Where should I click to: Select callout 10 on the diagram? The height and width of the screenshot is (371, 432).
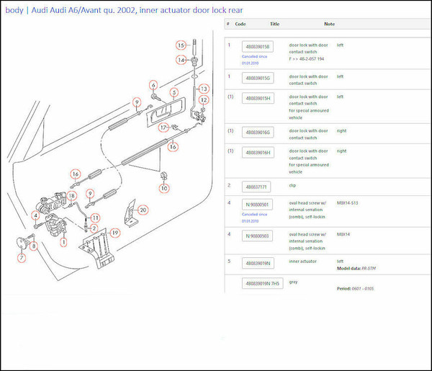163,188
